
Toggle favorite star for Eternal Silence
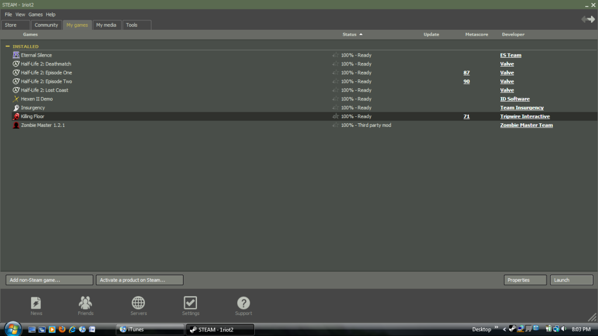[335, 55]
